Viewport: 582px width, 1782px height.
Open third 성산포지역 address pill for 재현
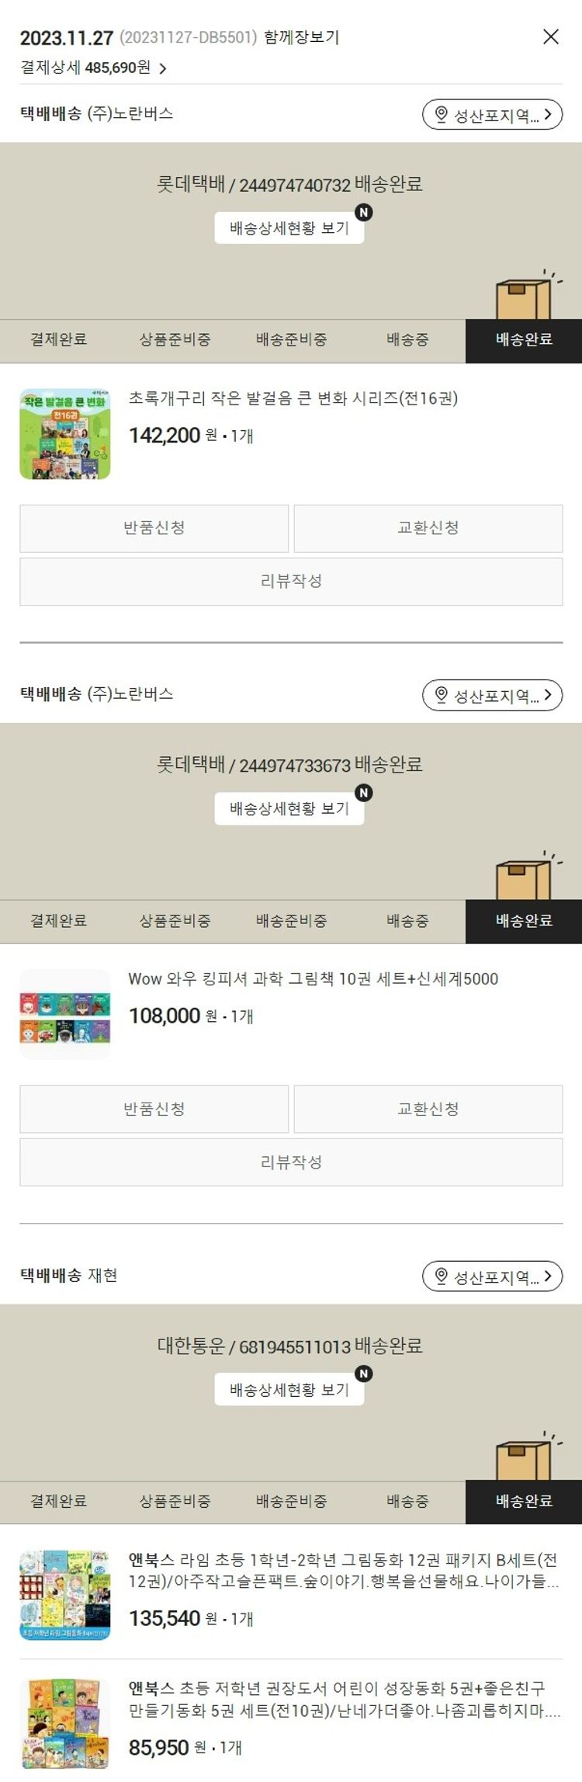click(492, 1276)
